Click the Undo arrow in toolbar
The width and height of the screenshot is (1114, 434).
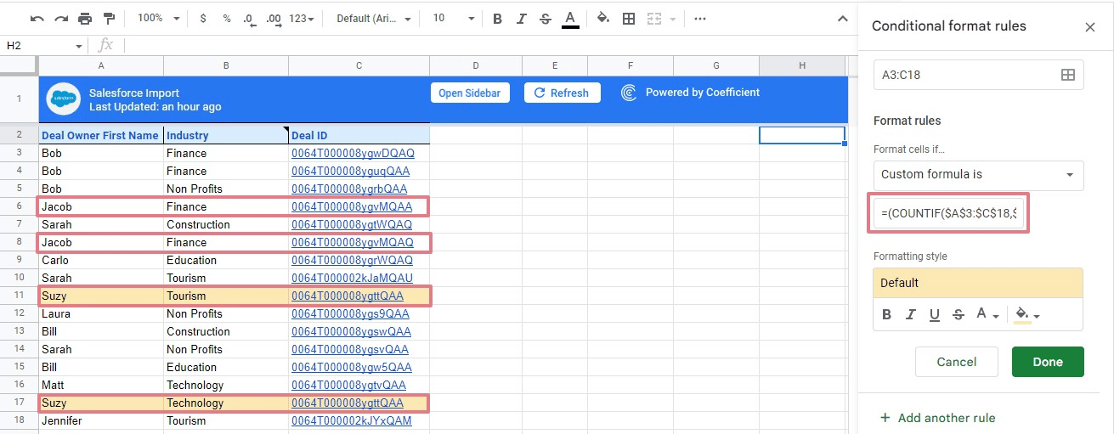click(x=37, y=19)
